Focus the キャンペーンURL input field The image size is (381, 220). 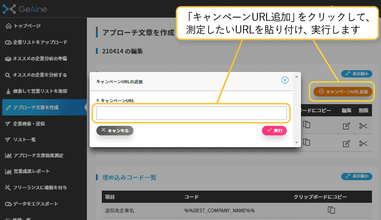(191, 113)
